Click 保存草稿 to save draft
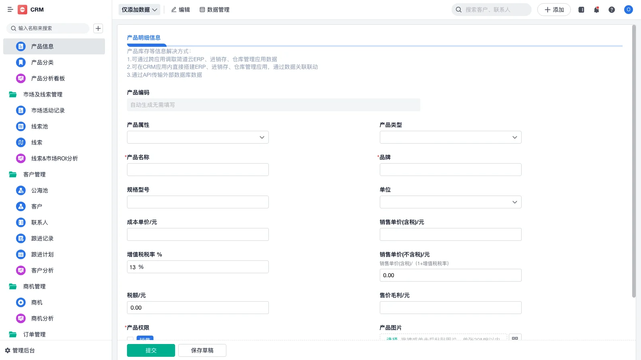The image size is (641, 360). [x=202, y=350]
